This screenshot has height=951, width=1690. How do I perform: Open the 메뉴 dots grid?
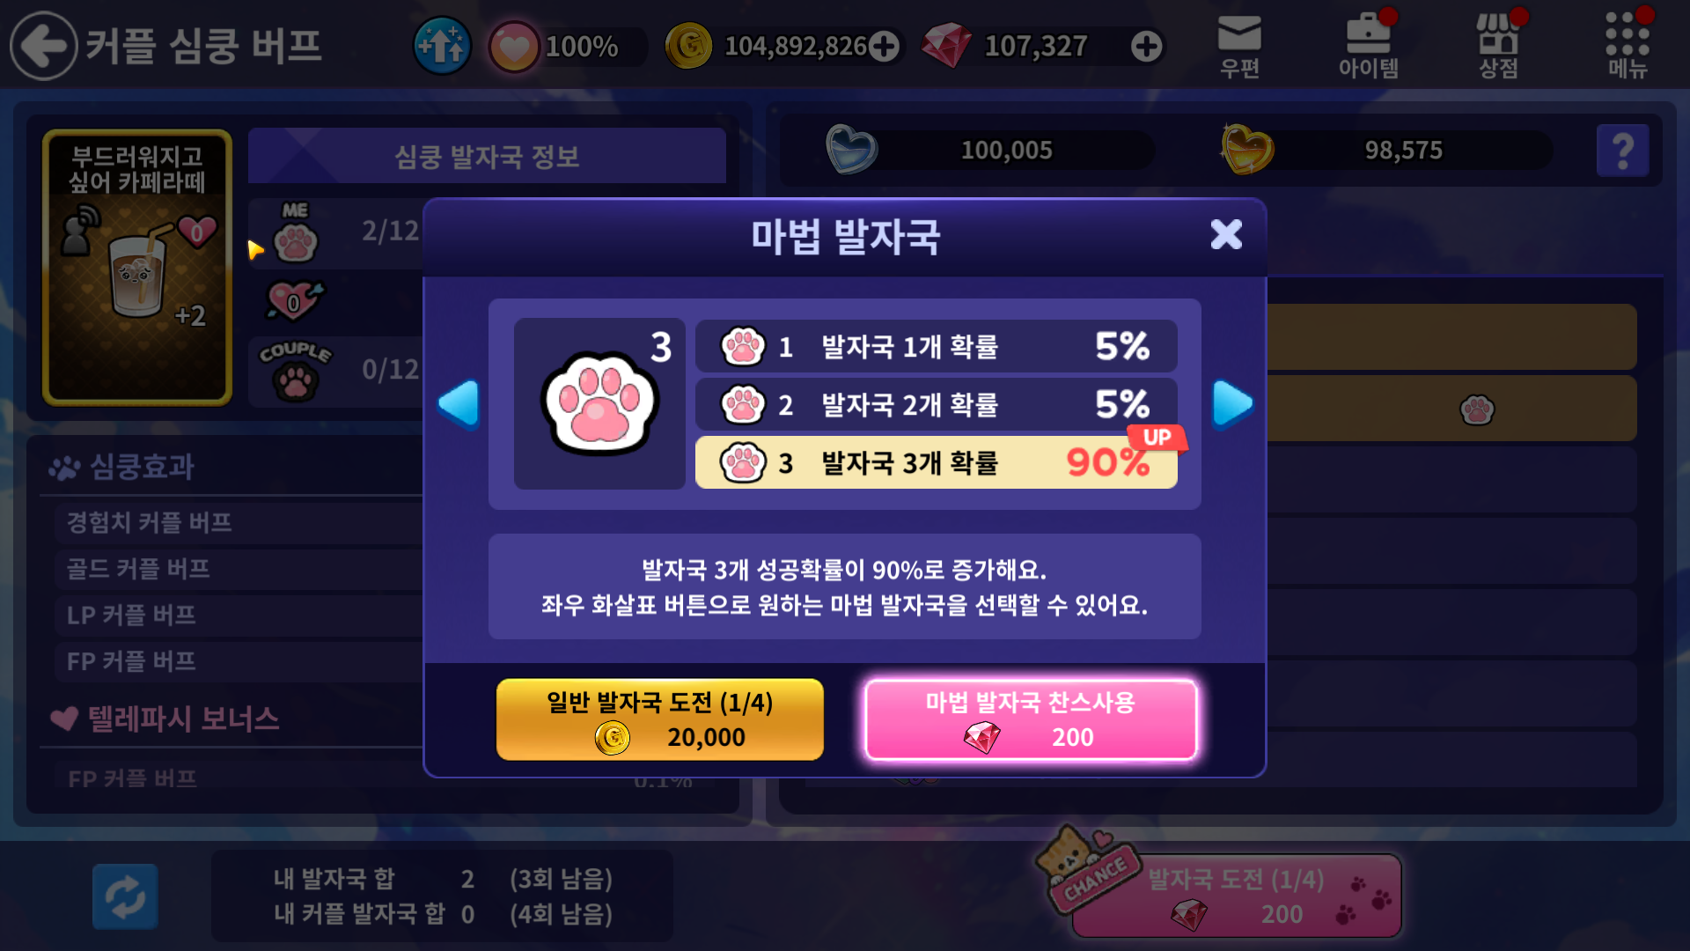(1627, 47)
